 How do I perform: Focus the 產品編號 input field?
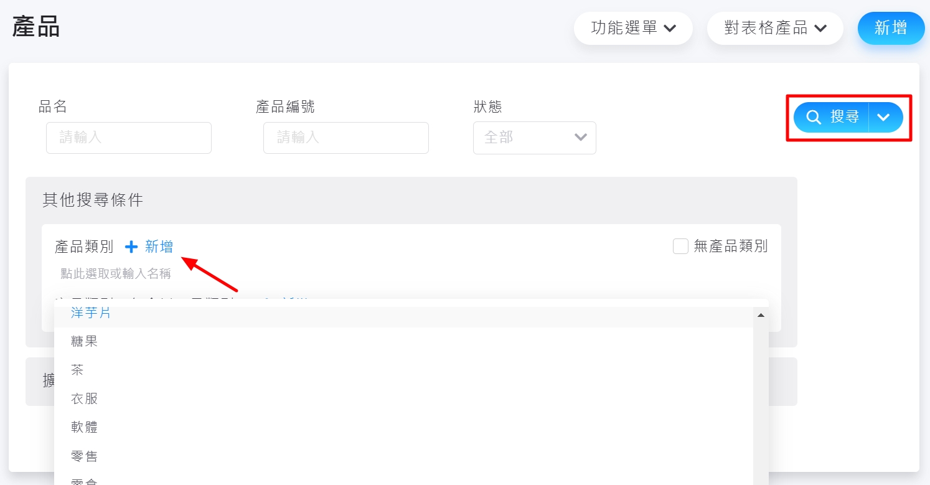tap(346, 138)
